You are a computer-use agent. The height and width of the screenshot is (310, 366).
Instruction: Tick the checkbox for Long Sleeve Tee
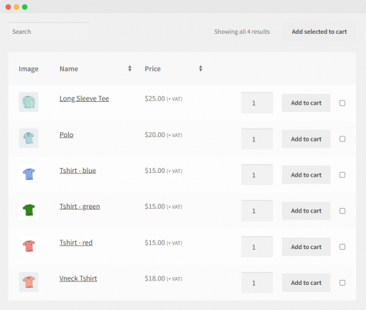click(x=342, y=103)
